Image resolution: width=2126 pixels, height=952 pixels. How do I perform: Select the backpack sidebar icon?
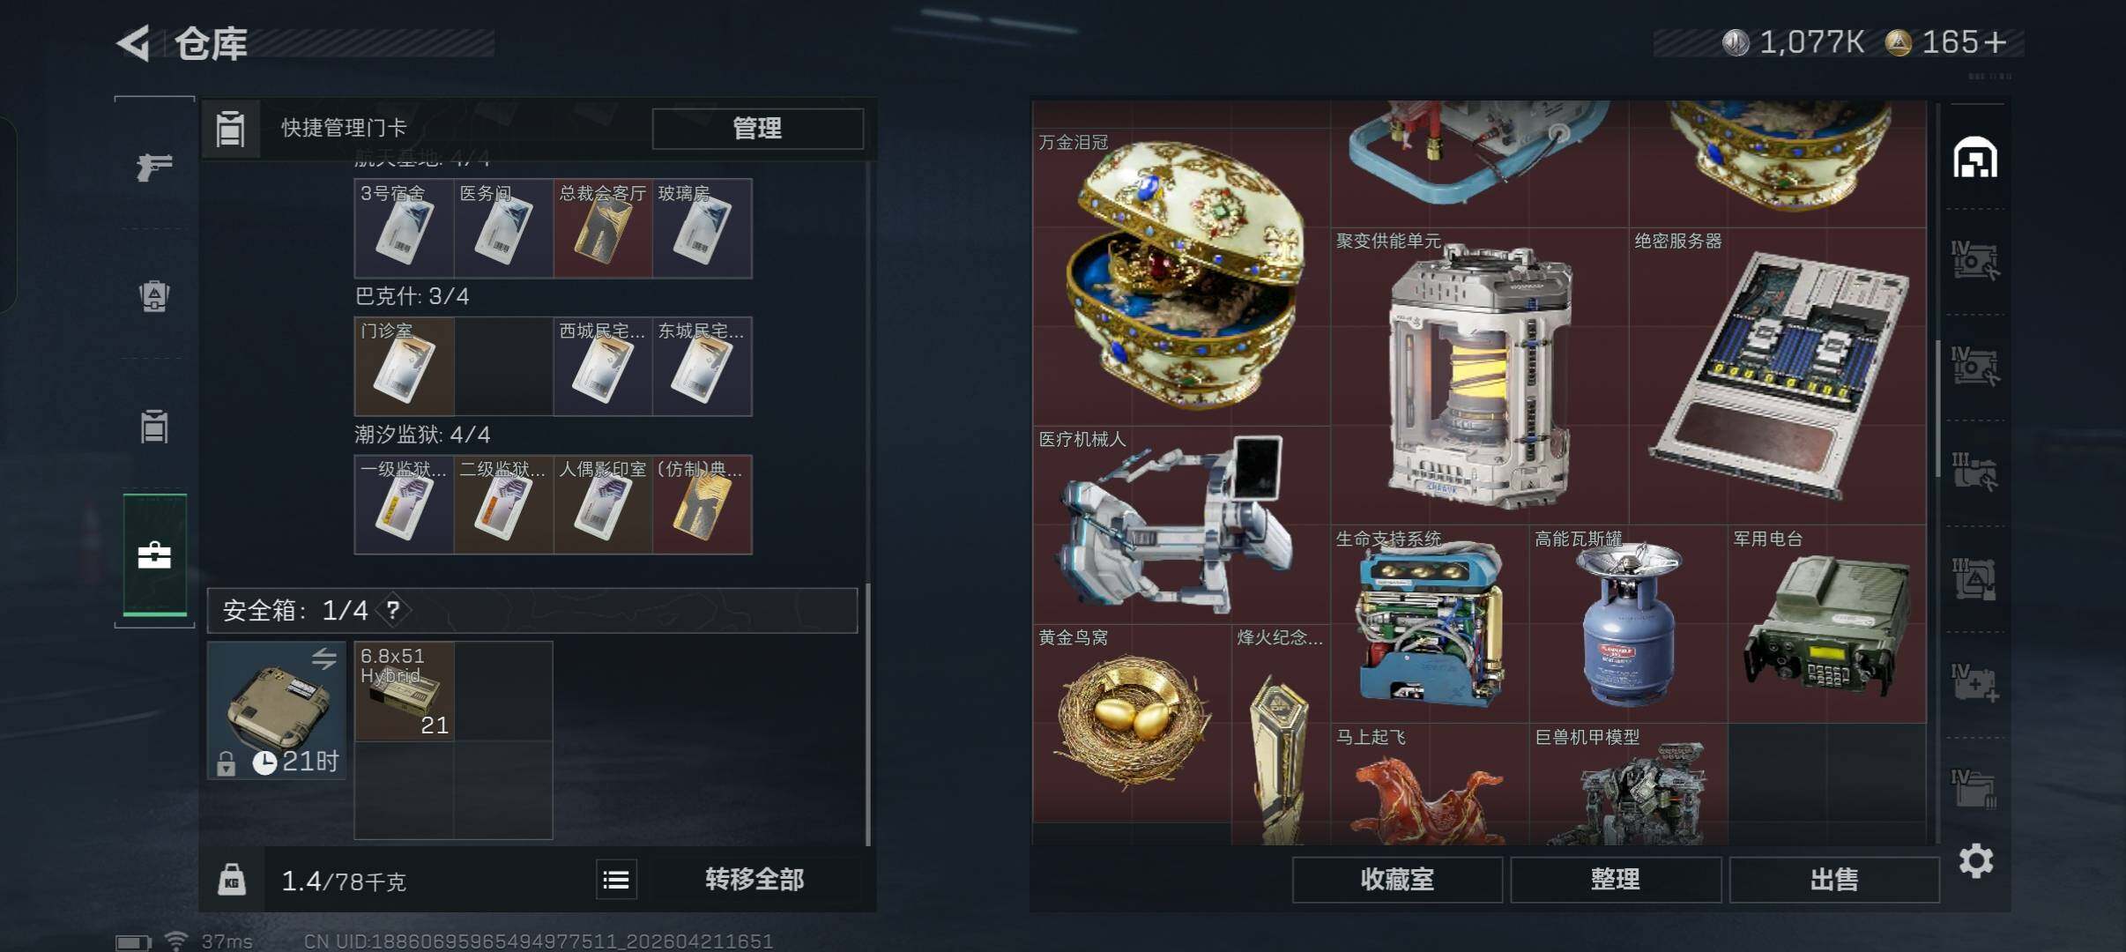coord(154,296)
